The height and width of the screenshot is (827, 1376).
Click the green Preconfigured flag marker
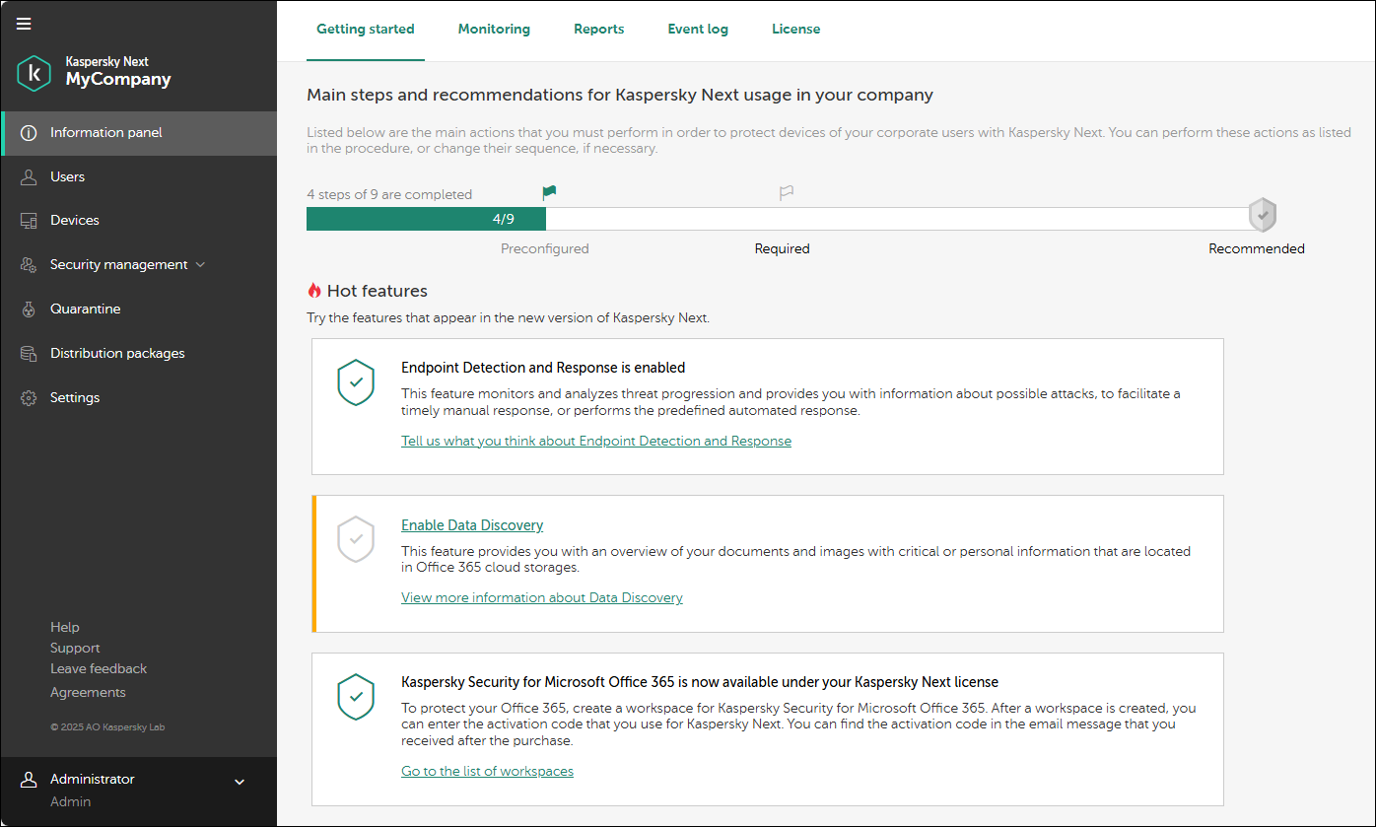coord(549,193)
